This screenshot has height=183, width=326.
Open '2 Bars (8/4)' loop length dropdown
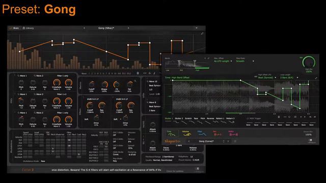[289, 78]
